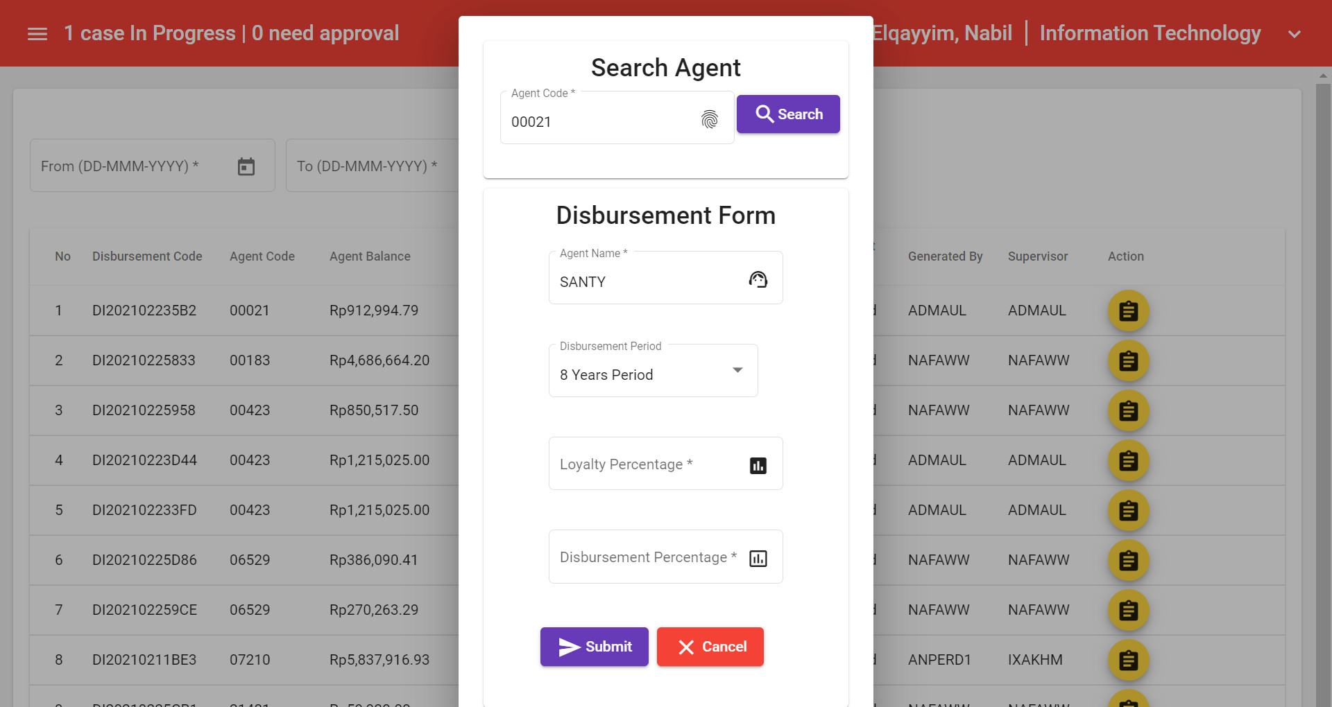The width and height of the screenshot is (1332, 707).
Task: Click the chart icon in Loyalty Percentage field
Action: [x=758, y=465]
